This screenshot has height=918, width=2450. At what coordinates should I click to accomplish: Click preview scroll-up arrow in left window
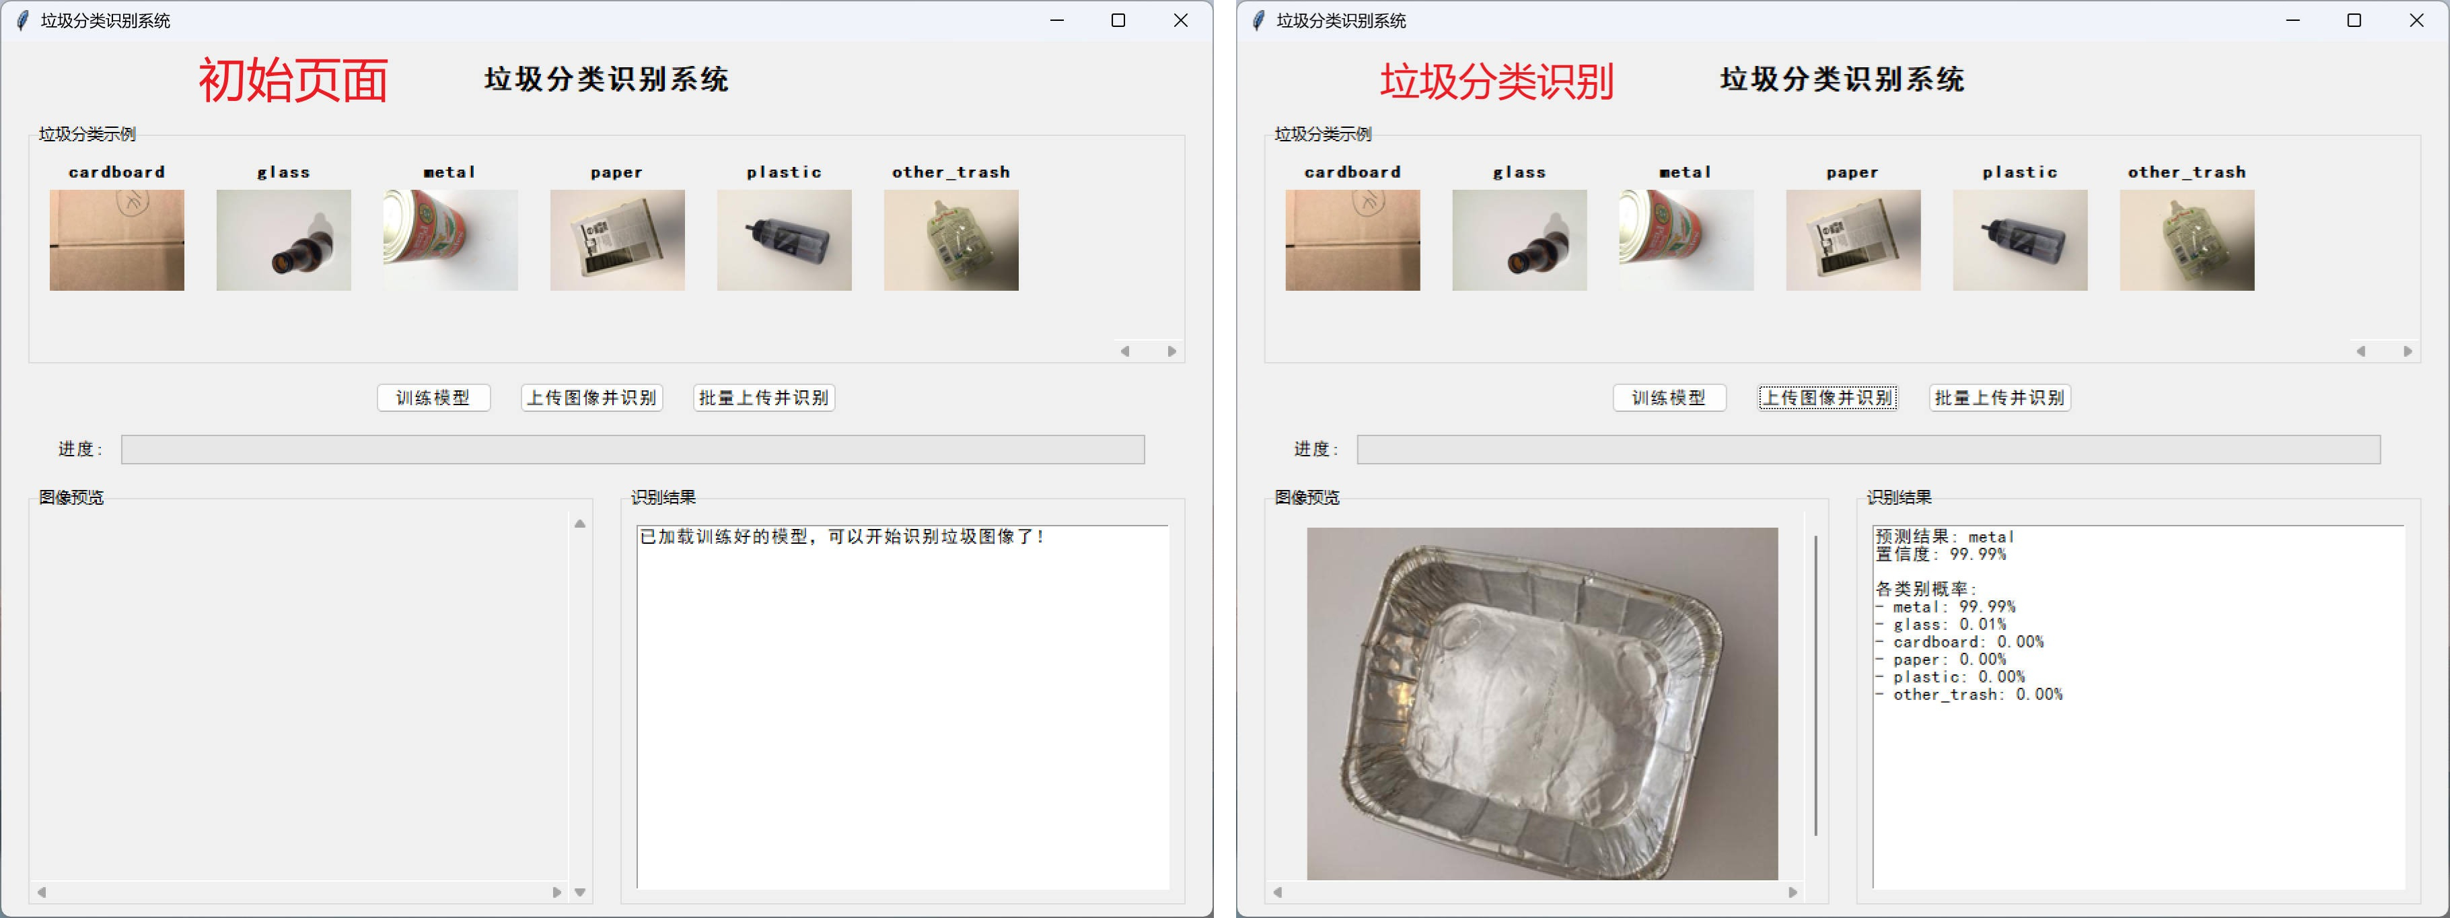580,524
